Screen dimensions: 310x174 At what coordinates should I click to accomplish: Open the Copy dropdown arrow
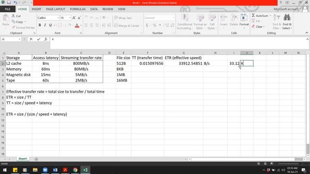click(x=25, y=22)
